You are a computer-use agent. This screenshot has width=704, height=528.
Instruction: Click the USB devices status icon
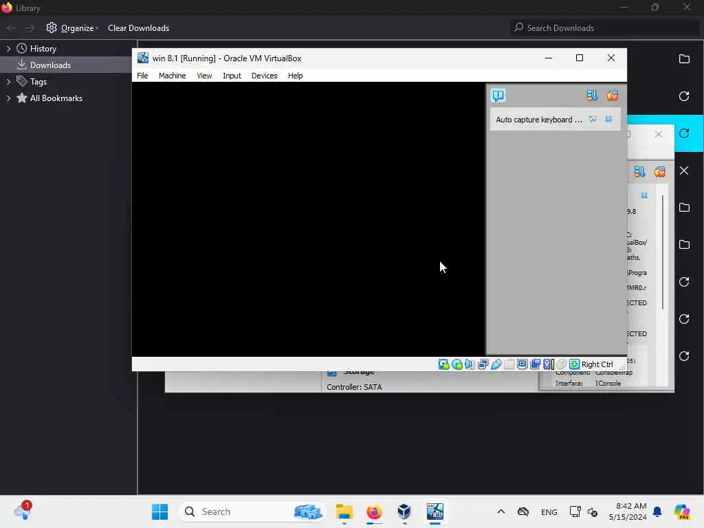pyautogui.click(x=496, y=364)
